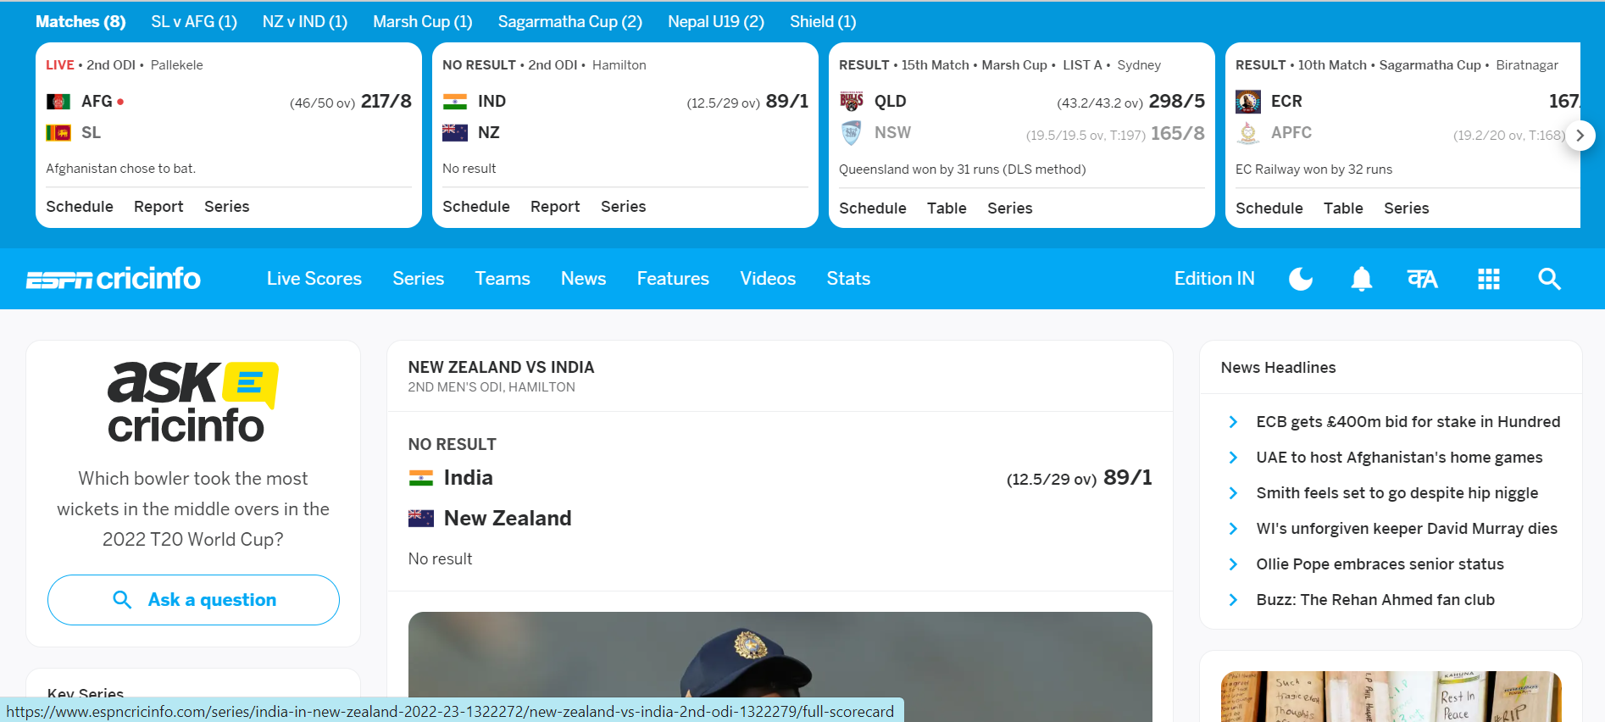Open Buzz: The Rehan Ahmed fan club
The height and width of the screenshot is (722, 1605).
(x=1375, y=600)
